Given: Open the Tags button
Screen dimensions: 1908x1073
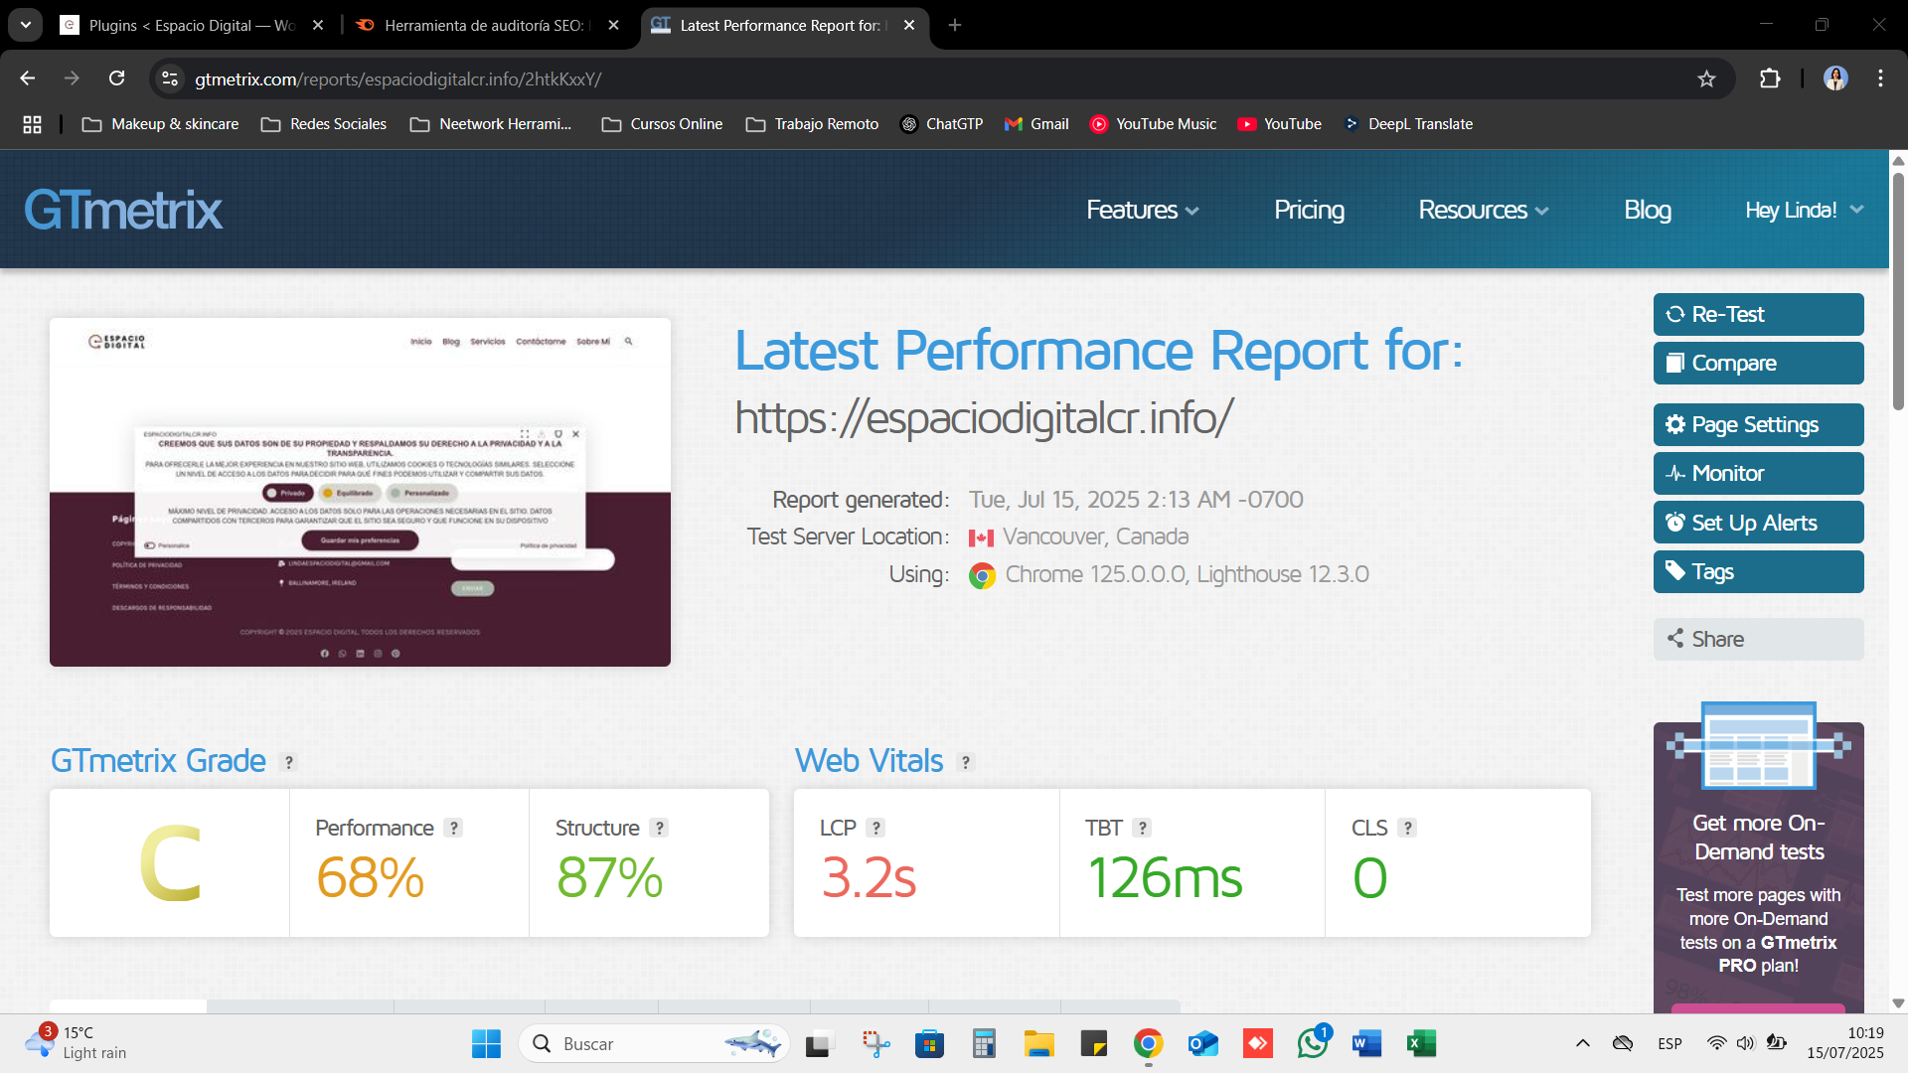Looking at the screenshot, I should coord(1758,571).
